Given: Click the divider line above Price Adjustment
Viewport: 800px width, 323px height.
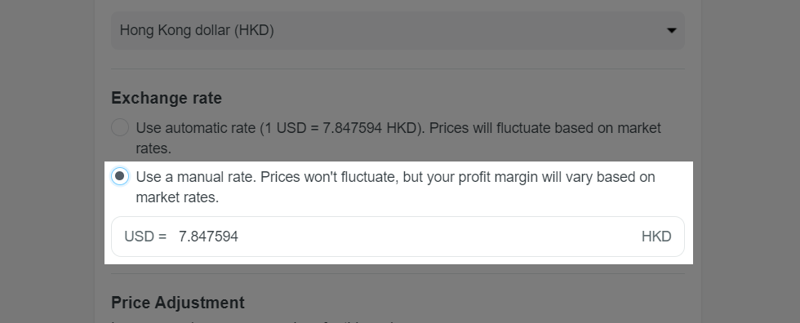Looking at the screenshot, I should [398, 273].
